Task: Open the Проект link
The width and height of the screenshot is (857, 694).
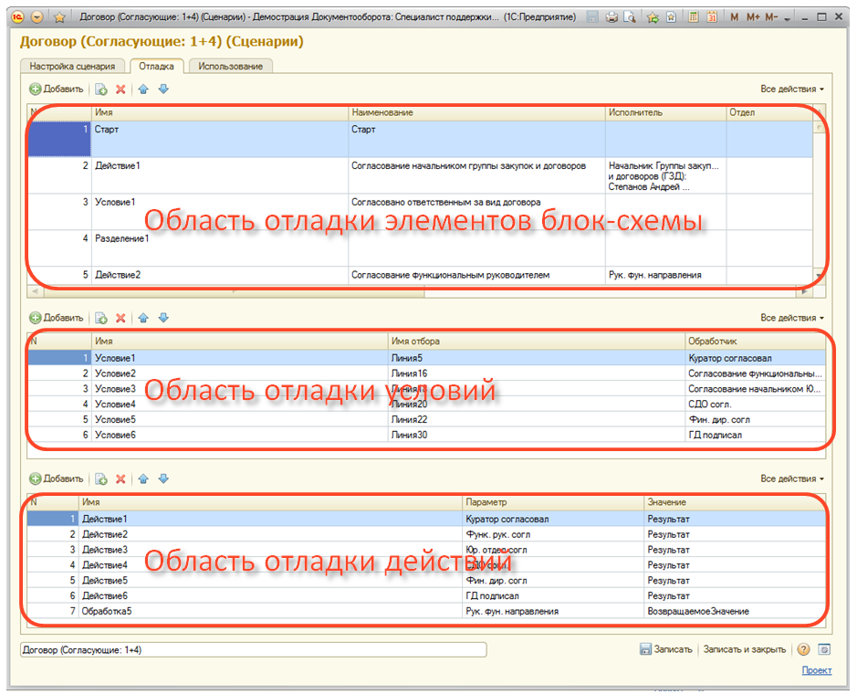Action: [816, 670]
